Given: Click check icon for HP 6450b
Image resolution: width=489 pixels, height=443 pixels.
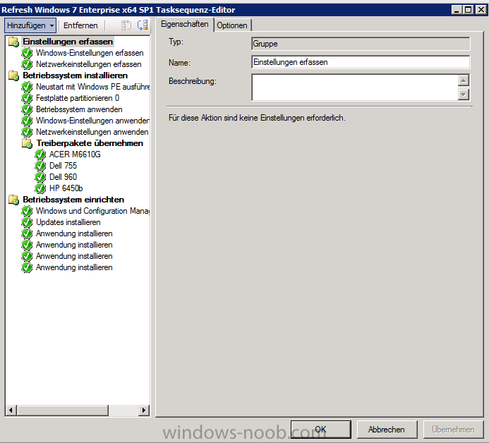Looking at the screenshot, I should pos(40,188).
